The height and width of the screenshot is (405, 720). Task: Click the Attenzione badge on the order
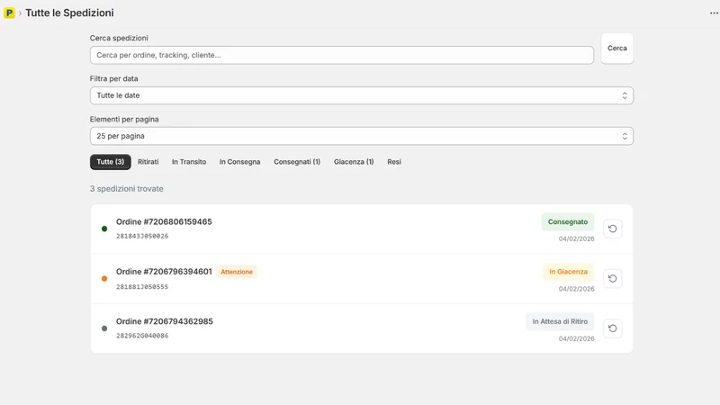(x=237, y=272)
